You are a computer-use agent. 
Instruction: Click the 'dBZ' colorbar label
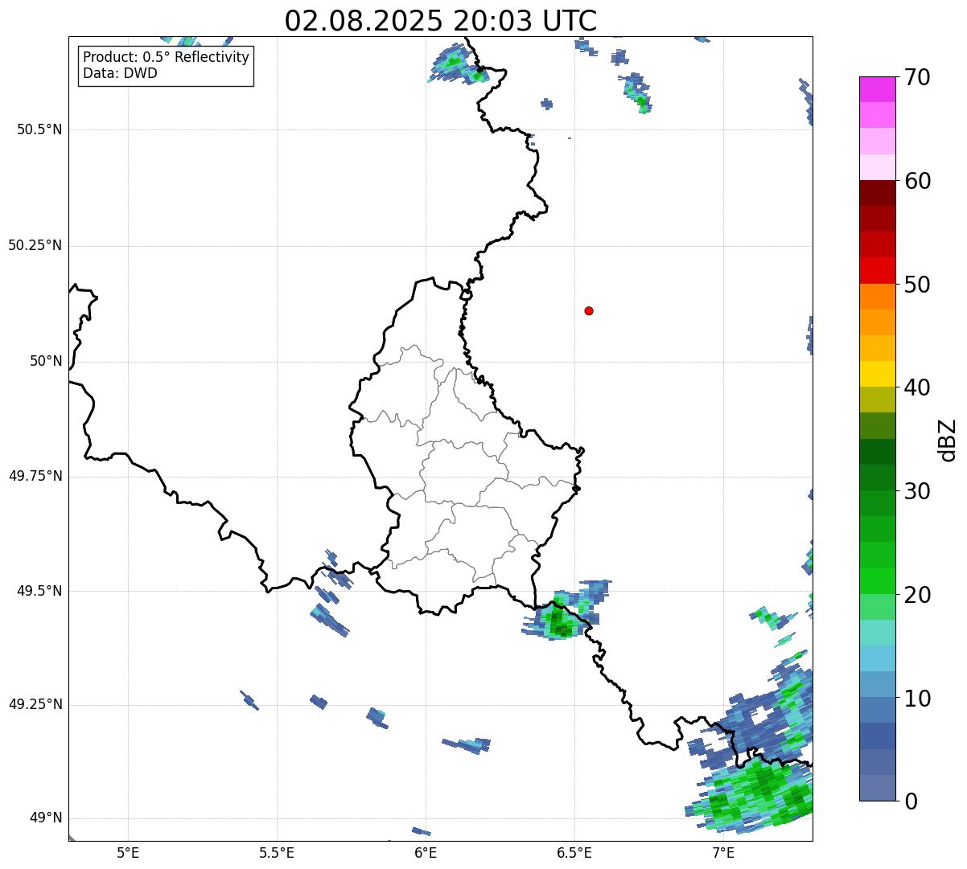coord(948,439)
